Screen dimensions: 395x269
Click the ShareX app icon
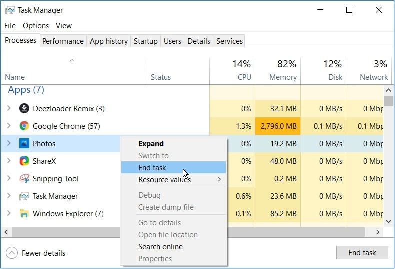(24, 161)
